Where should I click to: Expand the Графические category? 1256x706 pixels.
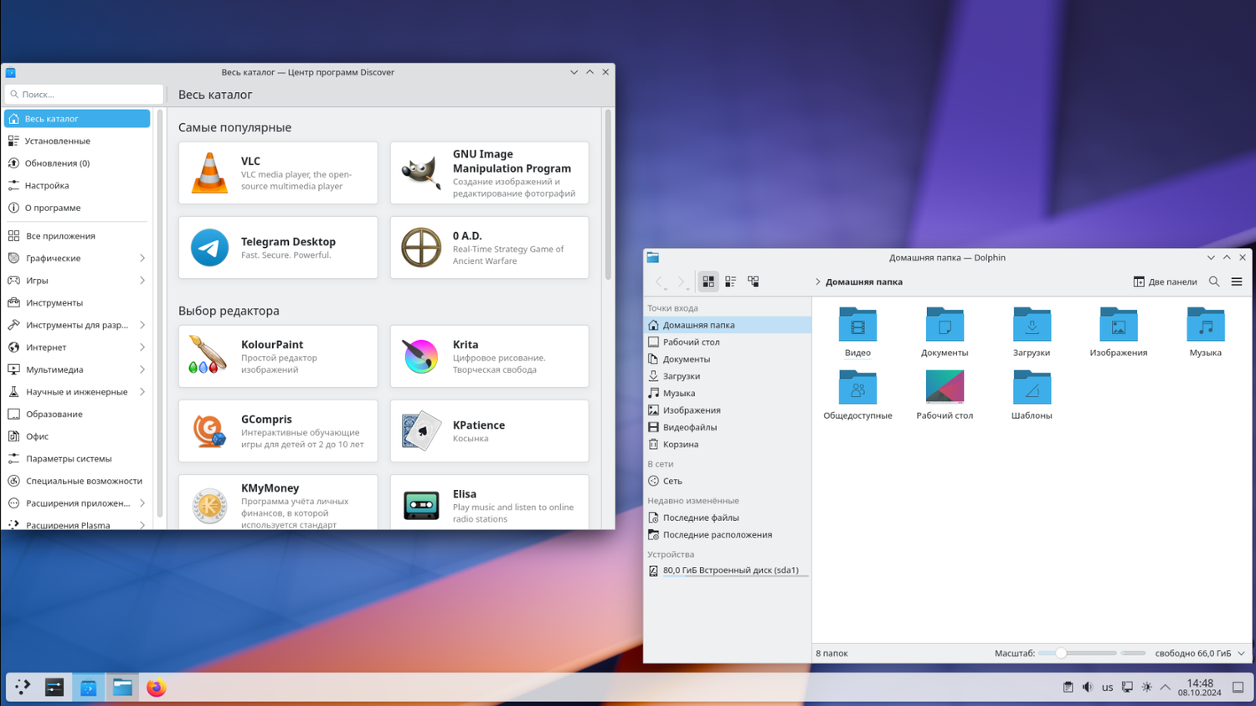pos(142,258)
